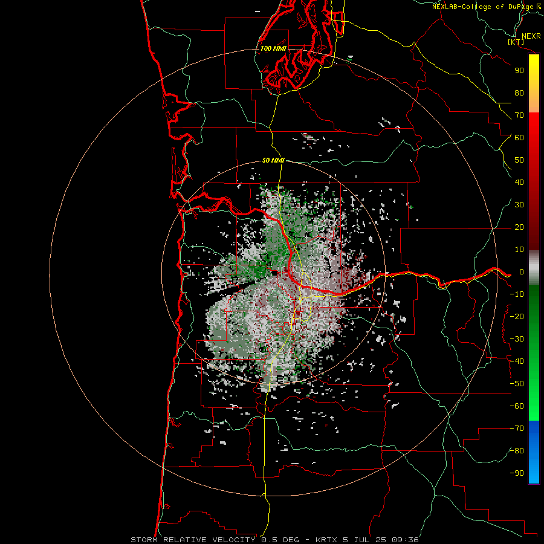Select the -50 knot scale label
This screenshot has width=544, height=544.
click(517, 384)
